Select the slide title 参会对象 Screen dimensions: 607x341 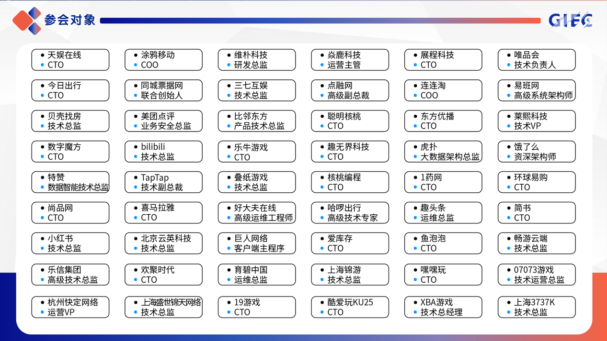(70, 20)
